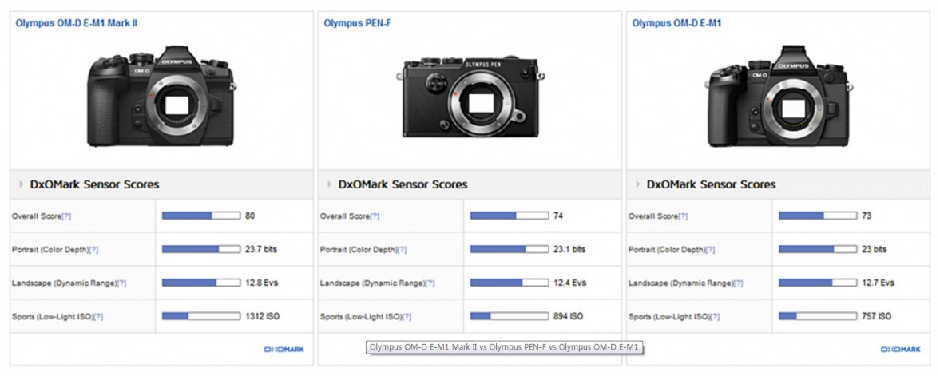Open the Olympus OM-D E-M1 title link
Screen dimensions: 940x376
click(x=676, y=23)
